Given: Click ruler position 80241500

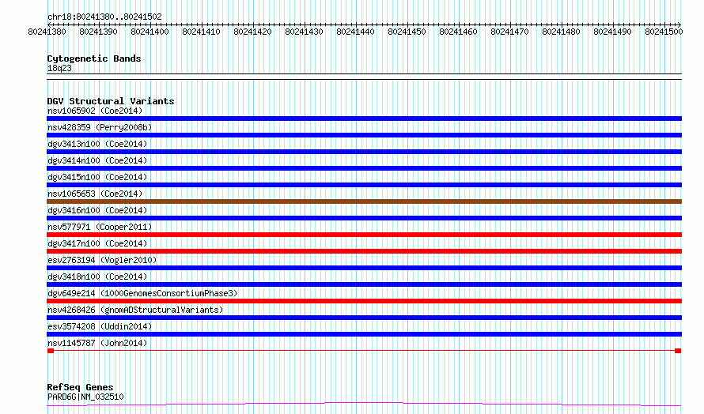Looking at the screenshot, I should point(664,32).
